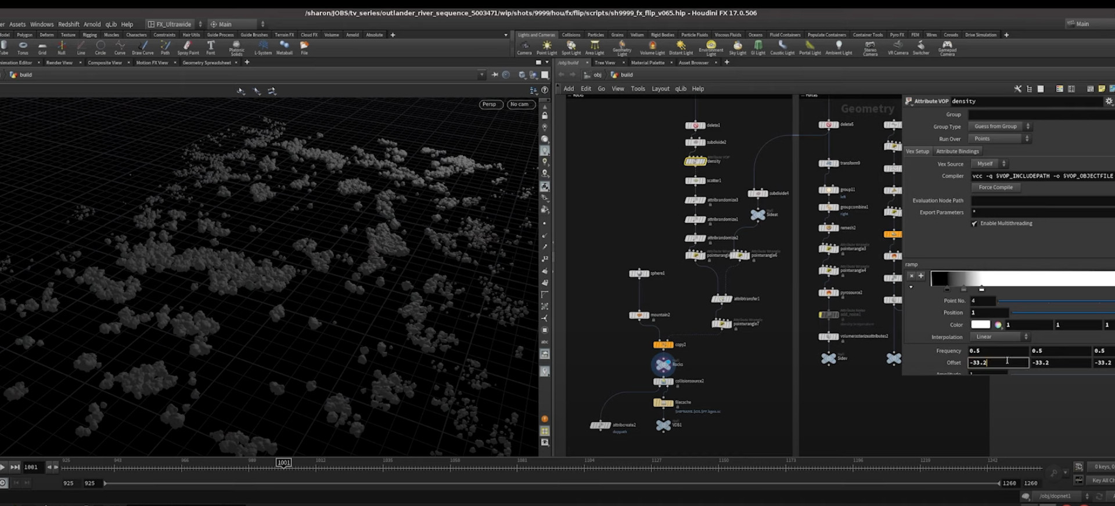Toggle Enable Multithreading checkbox
The width and height of the screenshot is (1115, 506).
(974, 223)
